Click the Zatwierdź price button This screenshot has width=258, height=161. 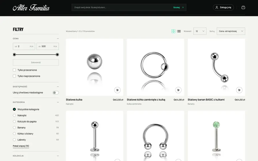(x=36, y=62)
